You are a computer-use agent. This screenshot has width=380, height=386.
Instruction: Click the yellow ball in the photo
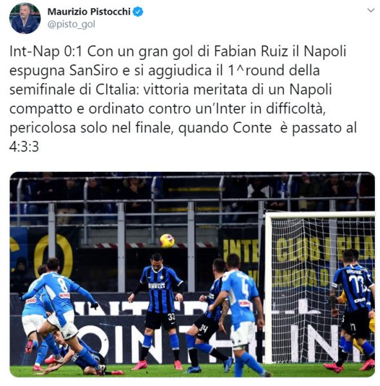tap(167, 241)
